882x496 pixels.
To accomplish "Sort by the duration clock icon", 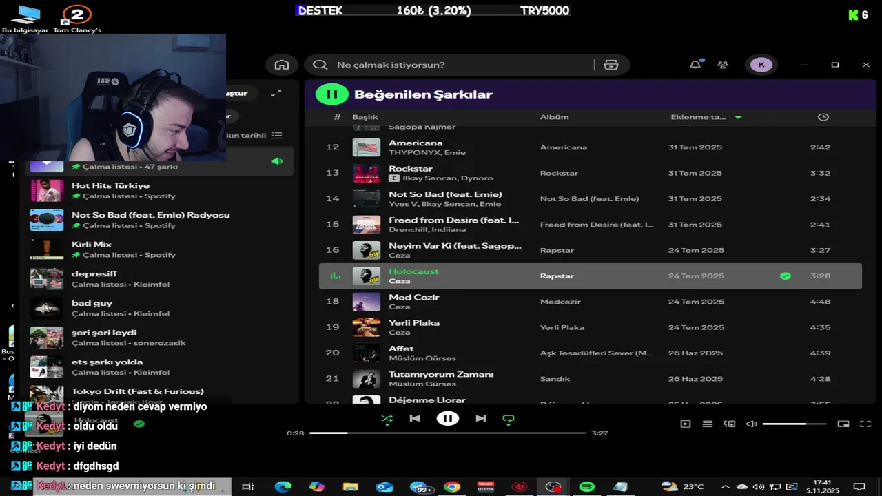I will click(823, 117).
